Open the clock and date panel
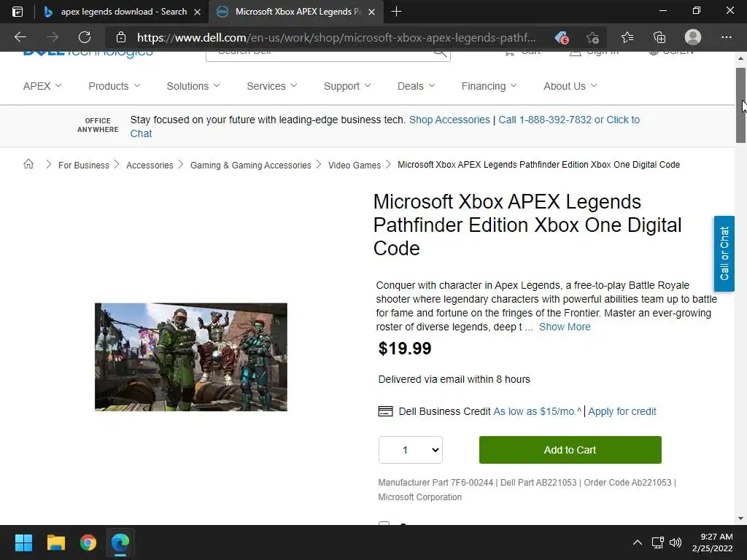Image resolution: width=747 pixels, height=560 pixels. (712, 542)
